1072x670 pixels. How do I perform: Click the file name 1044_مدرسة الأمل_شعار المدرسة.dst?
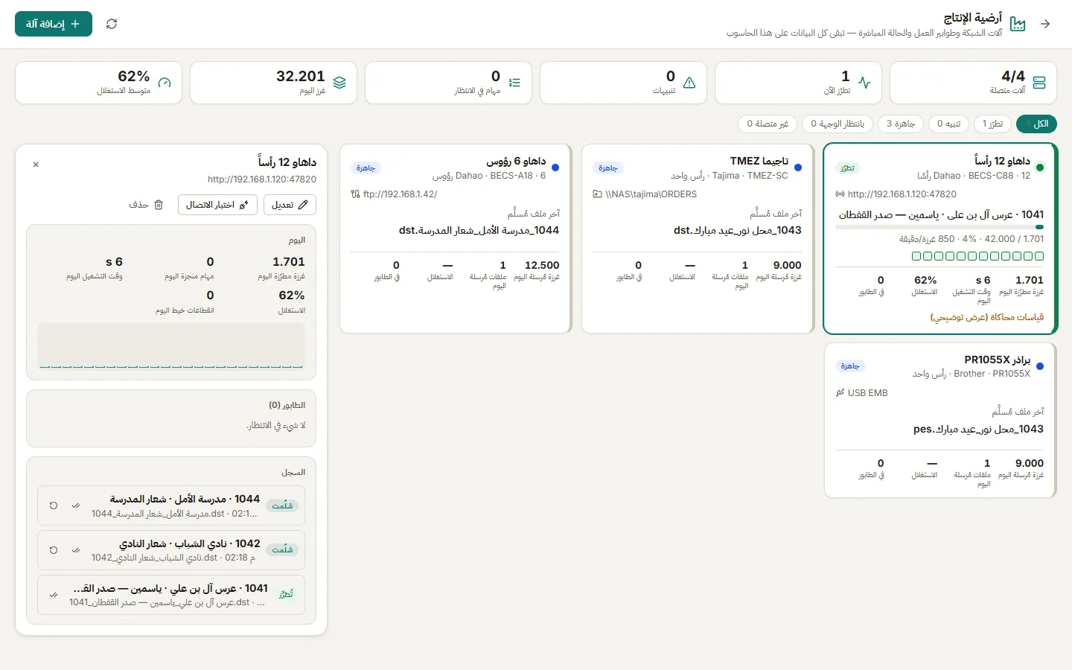click(479, 230)
